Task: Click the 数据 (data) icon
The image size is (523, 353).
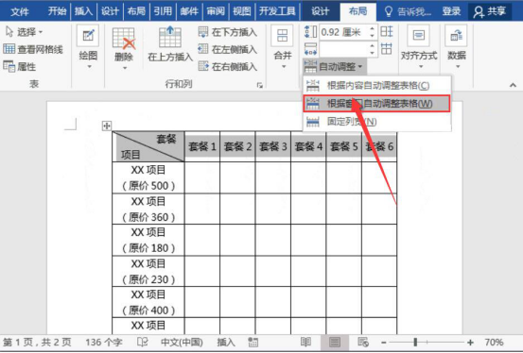Action: pos(456,35)
